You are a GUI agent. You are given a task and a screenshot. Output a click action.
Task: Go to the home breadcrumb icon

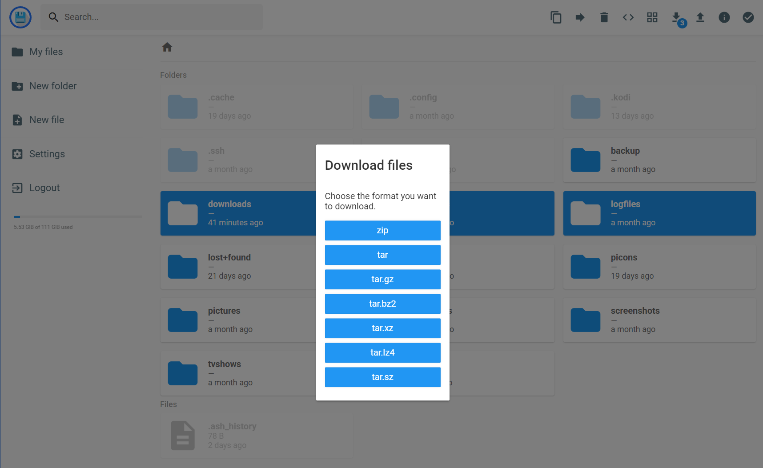tap(167, 47)
